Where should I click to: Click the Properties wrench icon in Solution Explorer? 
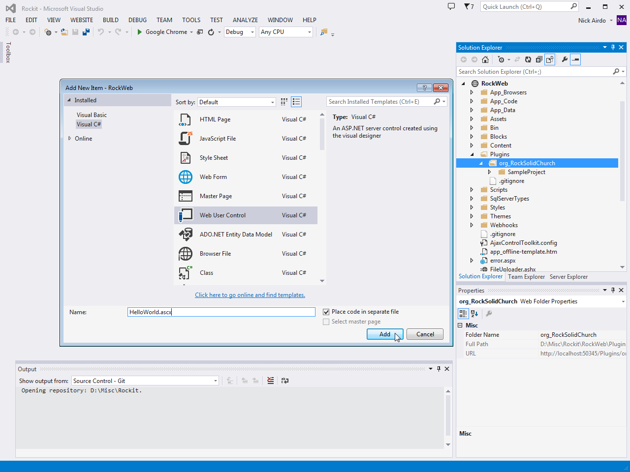(x=565, y=59)
